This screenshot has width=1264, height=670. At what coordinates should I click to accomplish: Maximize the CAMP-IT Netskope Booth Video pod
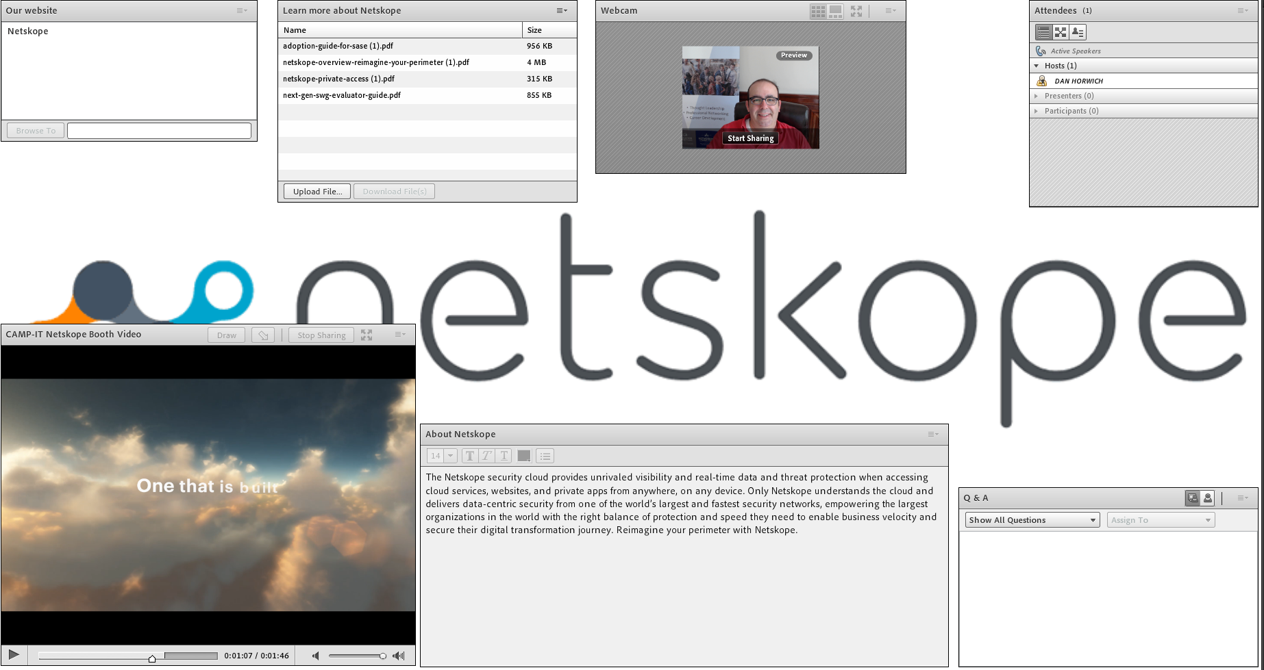tap(367, 335)
